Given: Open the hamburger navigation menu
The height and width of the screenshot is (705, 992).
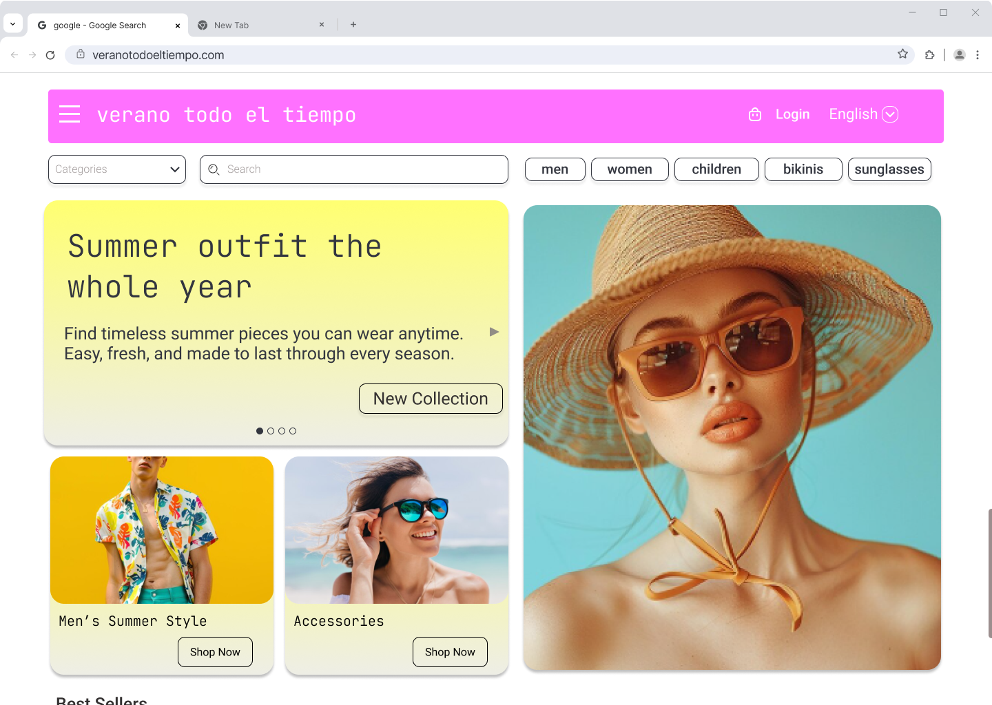Looking at the screenshot, I should [x=69, y=114].
